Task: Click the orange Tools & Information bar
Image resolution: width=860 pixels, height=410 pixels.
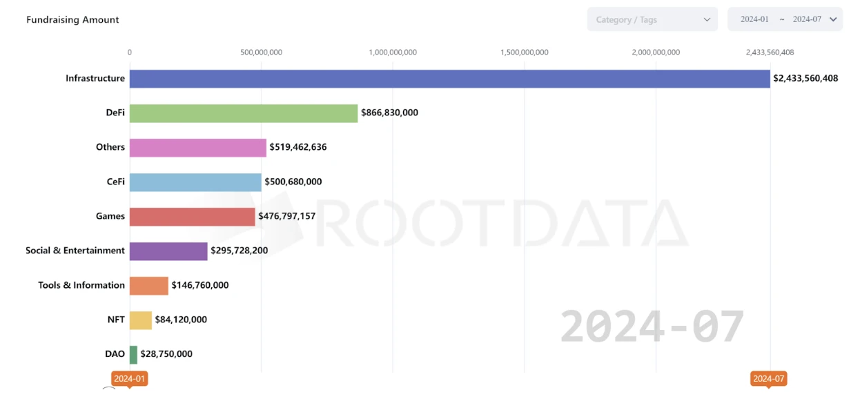Action: point(148,286)
